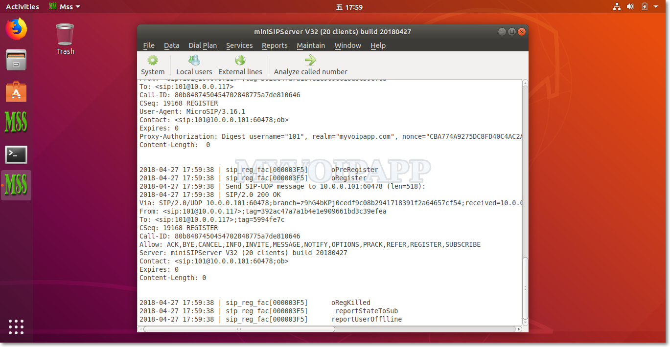Click Analyze called number arrow icon
Viewport: 670px width, 347px height.
click(x=310, y=60)
